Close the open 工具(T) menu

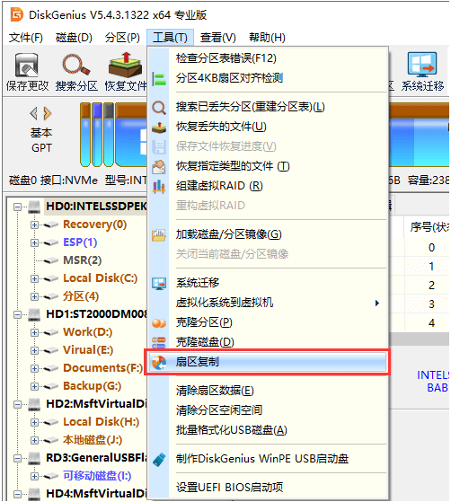point(170,38)
